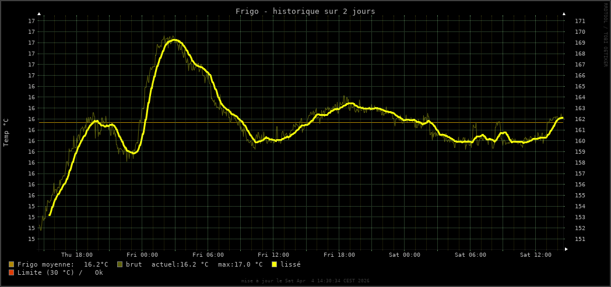Click the 171 value on right axis

click(580, 21)
